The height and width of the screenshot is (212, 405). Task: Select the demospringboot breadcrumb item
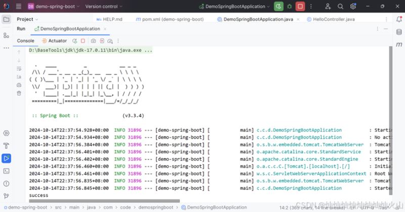(x=156, y=207)
